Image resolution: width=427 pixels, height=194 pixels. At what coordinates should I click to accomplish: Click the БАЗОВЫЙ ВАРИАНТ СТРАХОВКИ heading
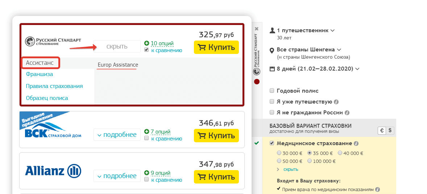click(x=310, y=126)
